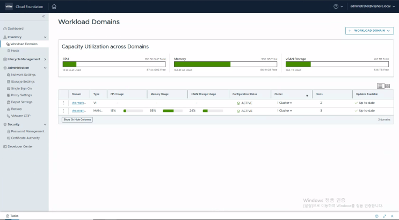Open the home icon in top bar

pos(54,6)
